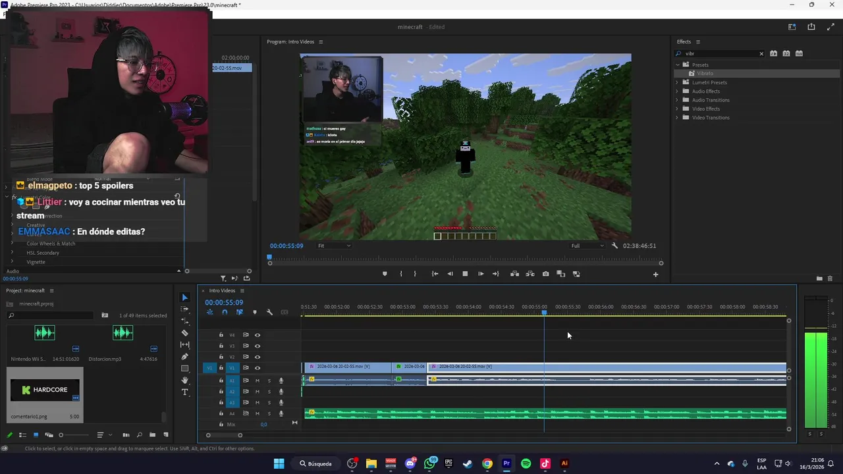Stop playback in Program monitor

pyautogui.click(x=465, y=274)
